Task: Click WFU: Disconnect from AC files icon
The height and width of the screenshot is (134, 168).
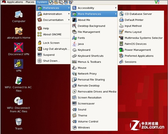Action: point(18,101)
